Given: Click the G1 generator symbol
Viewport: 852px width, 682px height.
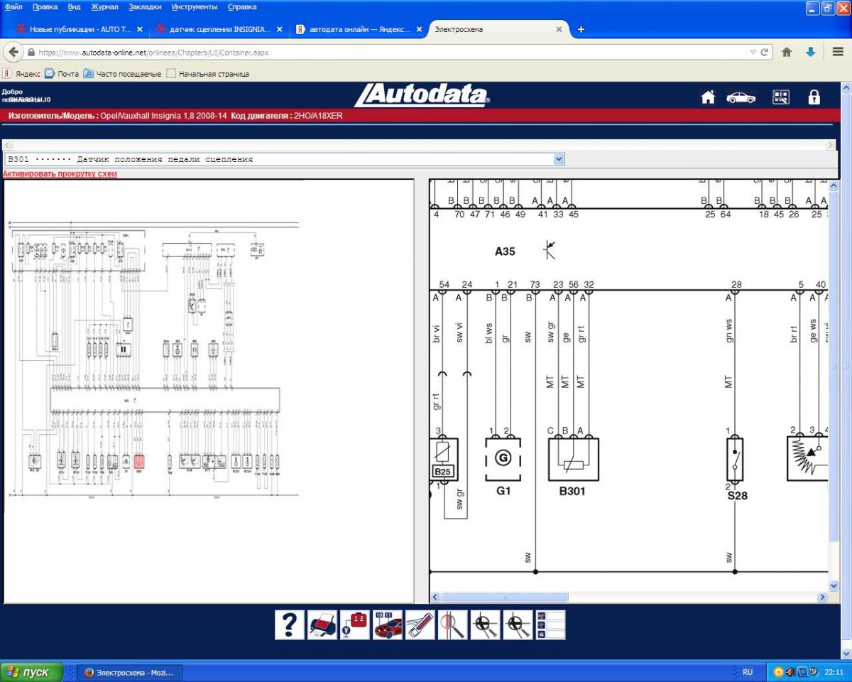Looking at the screenshot, I should click(x=503, y=459).
